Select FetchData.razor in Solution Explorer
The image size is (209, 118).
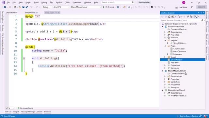[x=180, y=51]
